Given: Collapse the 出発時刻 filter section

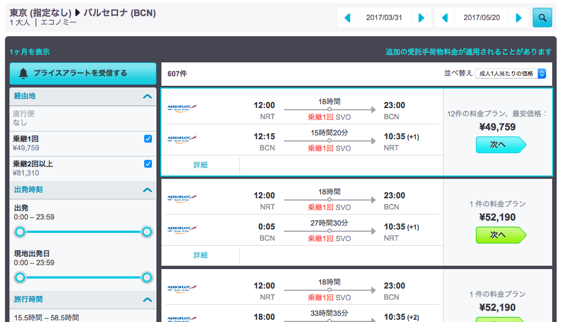Looking at the screenshot, I should click(147, 190).
